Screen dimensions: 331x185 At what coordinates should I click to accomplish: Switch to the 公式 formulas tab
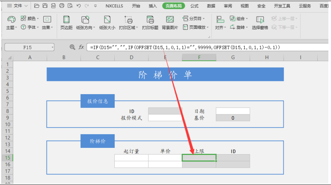pos(194,6)
